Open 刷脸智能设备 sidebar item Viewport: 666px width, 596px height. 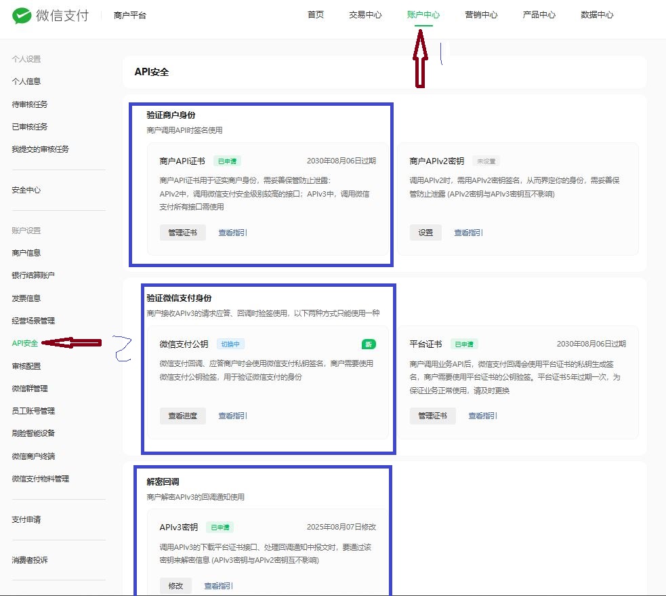pos(33,433)
